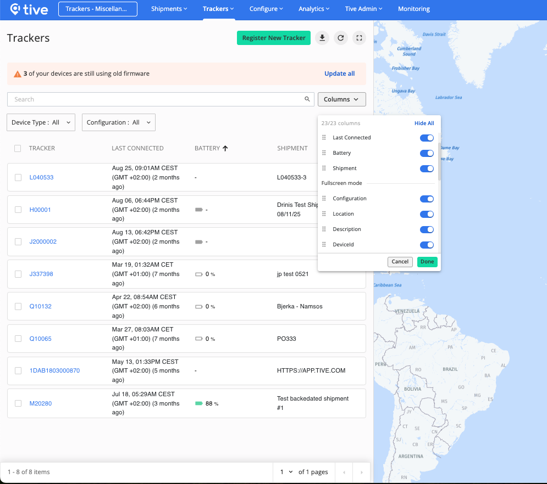Check the select-all trackers checkbox

tap(18, 148)
